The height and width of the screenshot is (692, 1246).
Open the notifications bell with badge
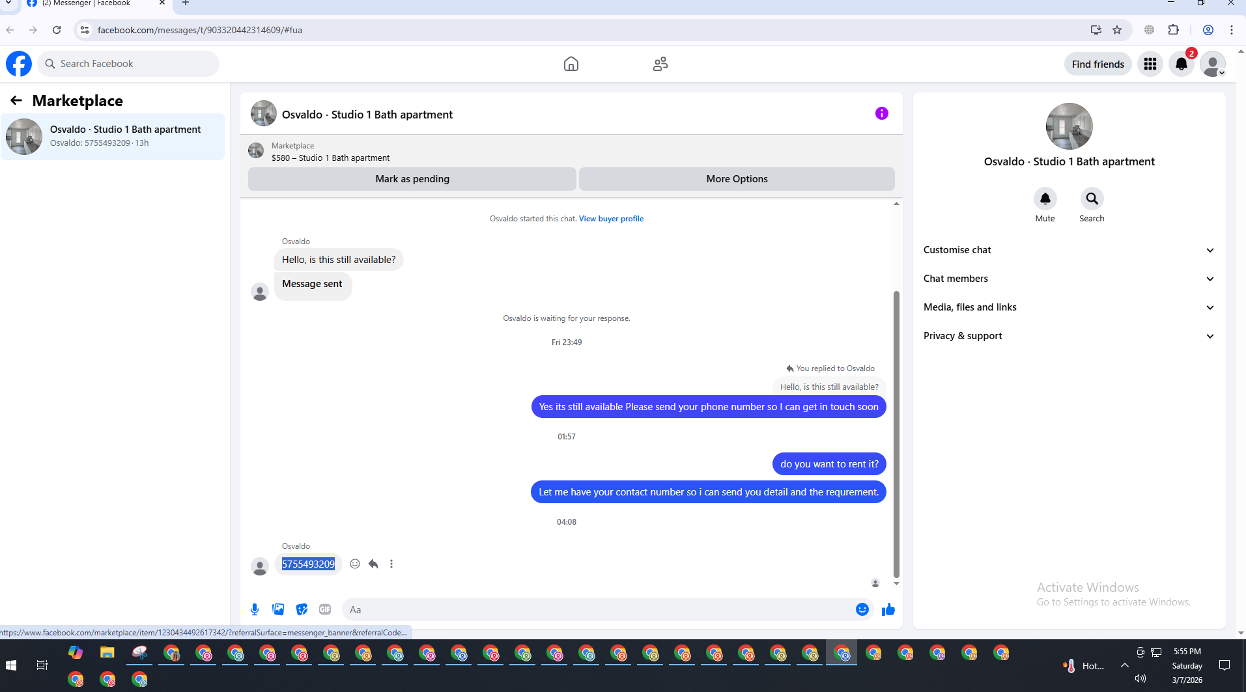tap(1181, 64)
